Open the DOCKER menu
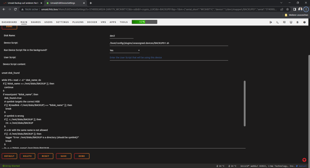Viewport: 310px width, 168px height. coord(92,22)
